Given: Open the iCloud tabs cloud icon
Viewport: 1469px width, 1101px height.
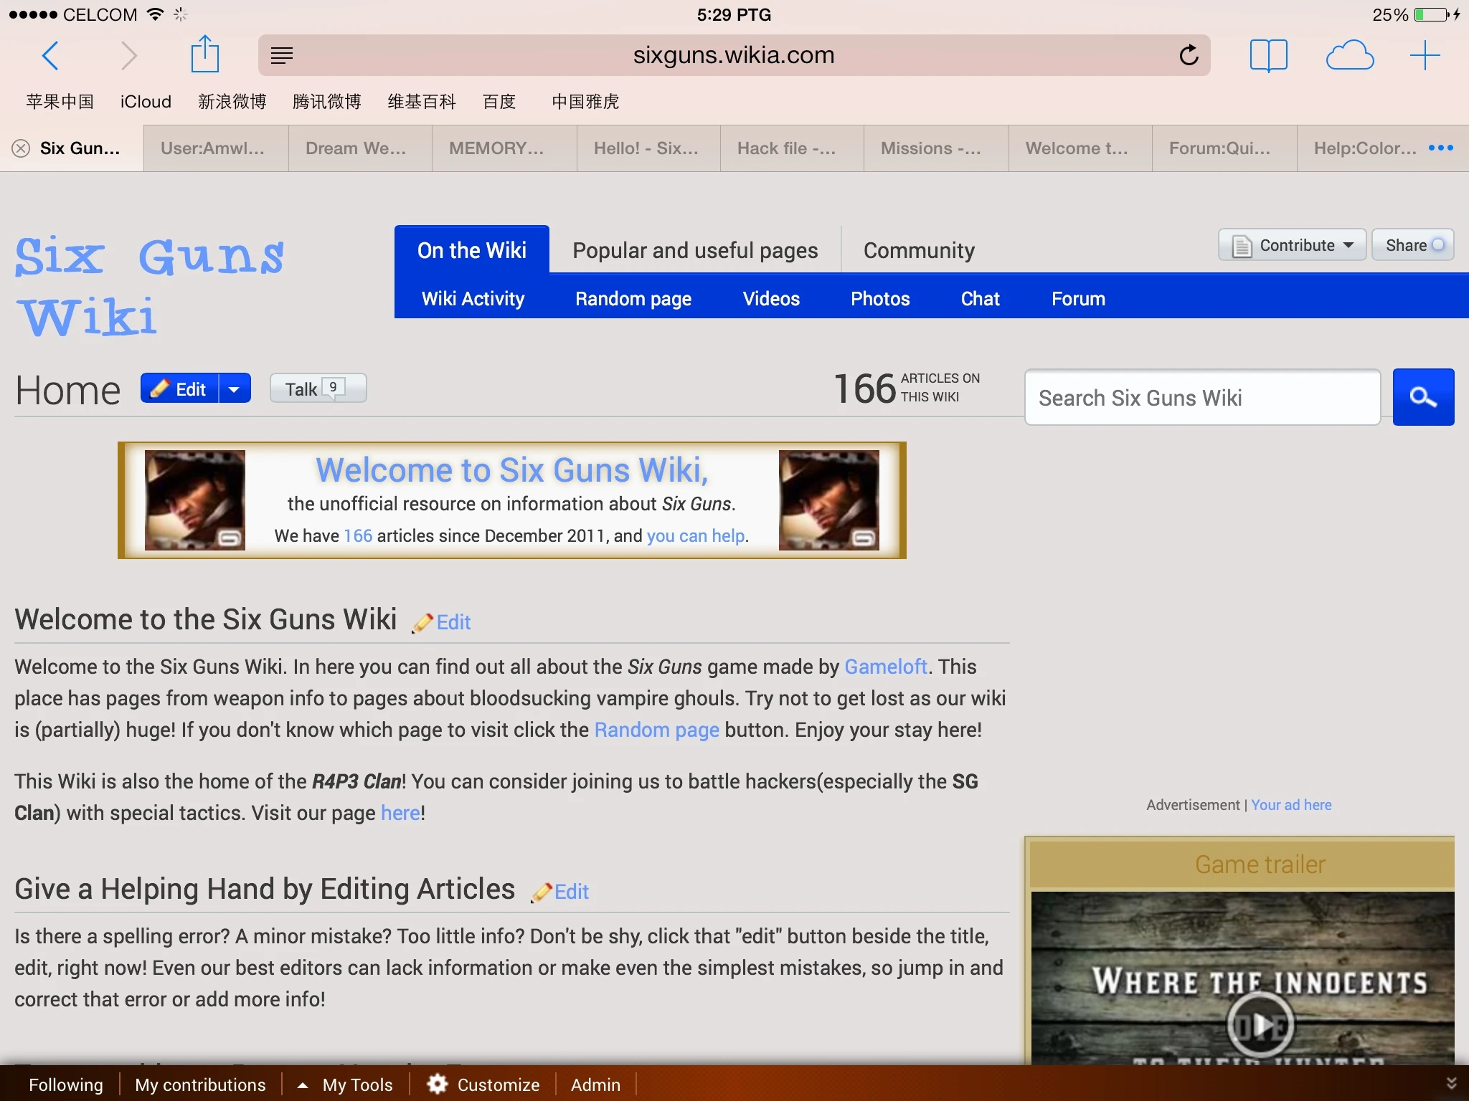Looking at the screenshot, I should (1349, 55).
